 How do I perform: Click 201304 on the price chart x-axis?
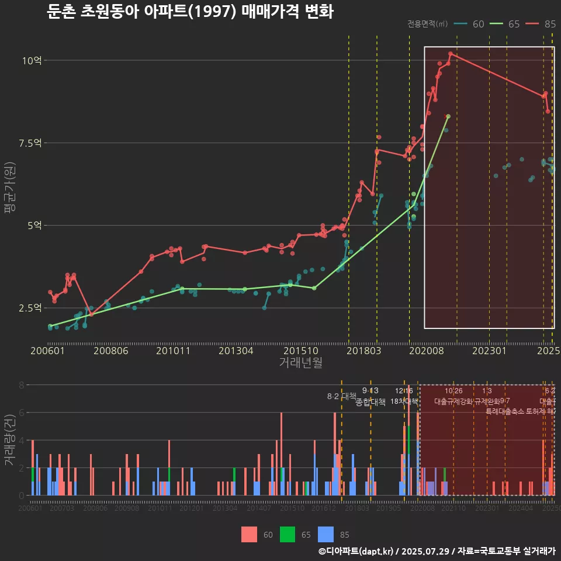pyautogui.click(x=236, y=351)
